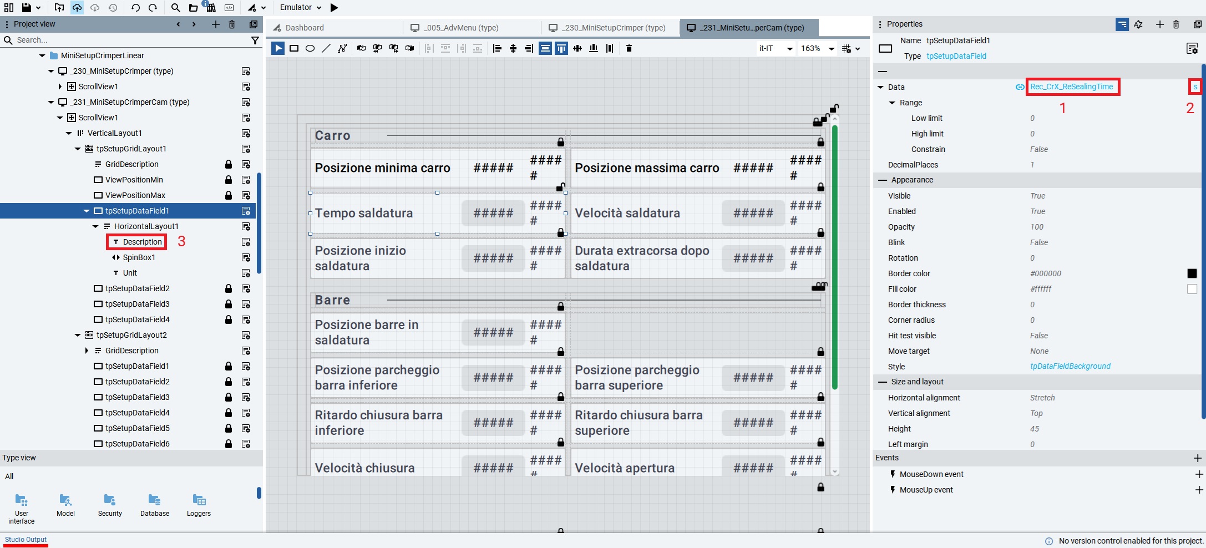Pick the polyline drawing tool
This screenshot has width=1206, height=548.
click(x=342, y=48)
